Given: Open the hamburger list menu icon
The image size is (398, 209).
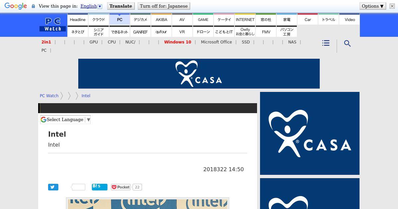Looking at the screenshot, I should pos(326,43).
